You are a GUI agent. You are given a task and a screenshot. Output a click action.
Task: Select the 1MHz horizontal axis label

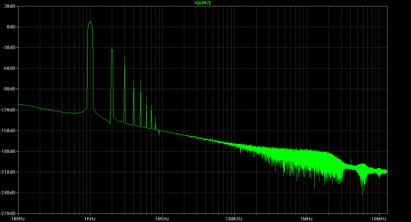pyautogui.click(x=306, y=218)
